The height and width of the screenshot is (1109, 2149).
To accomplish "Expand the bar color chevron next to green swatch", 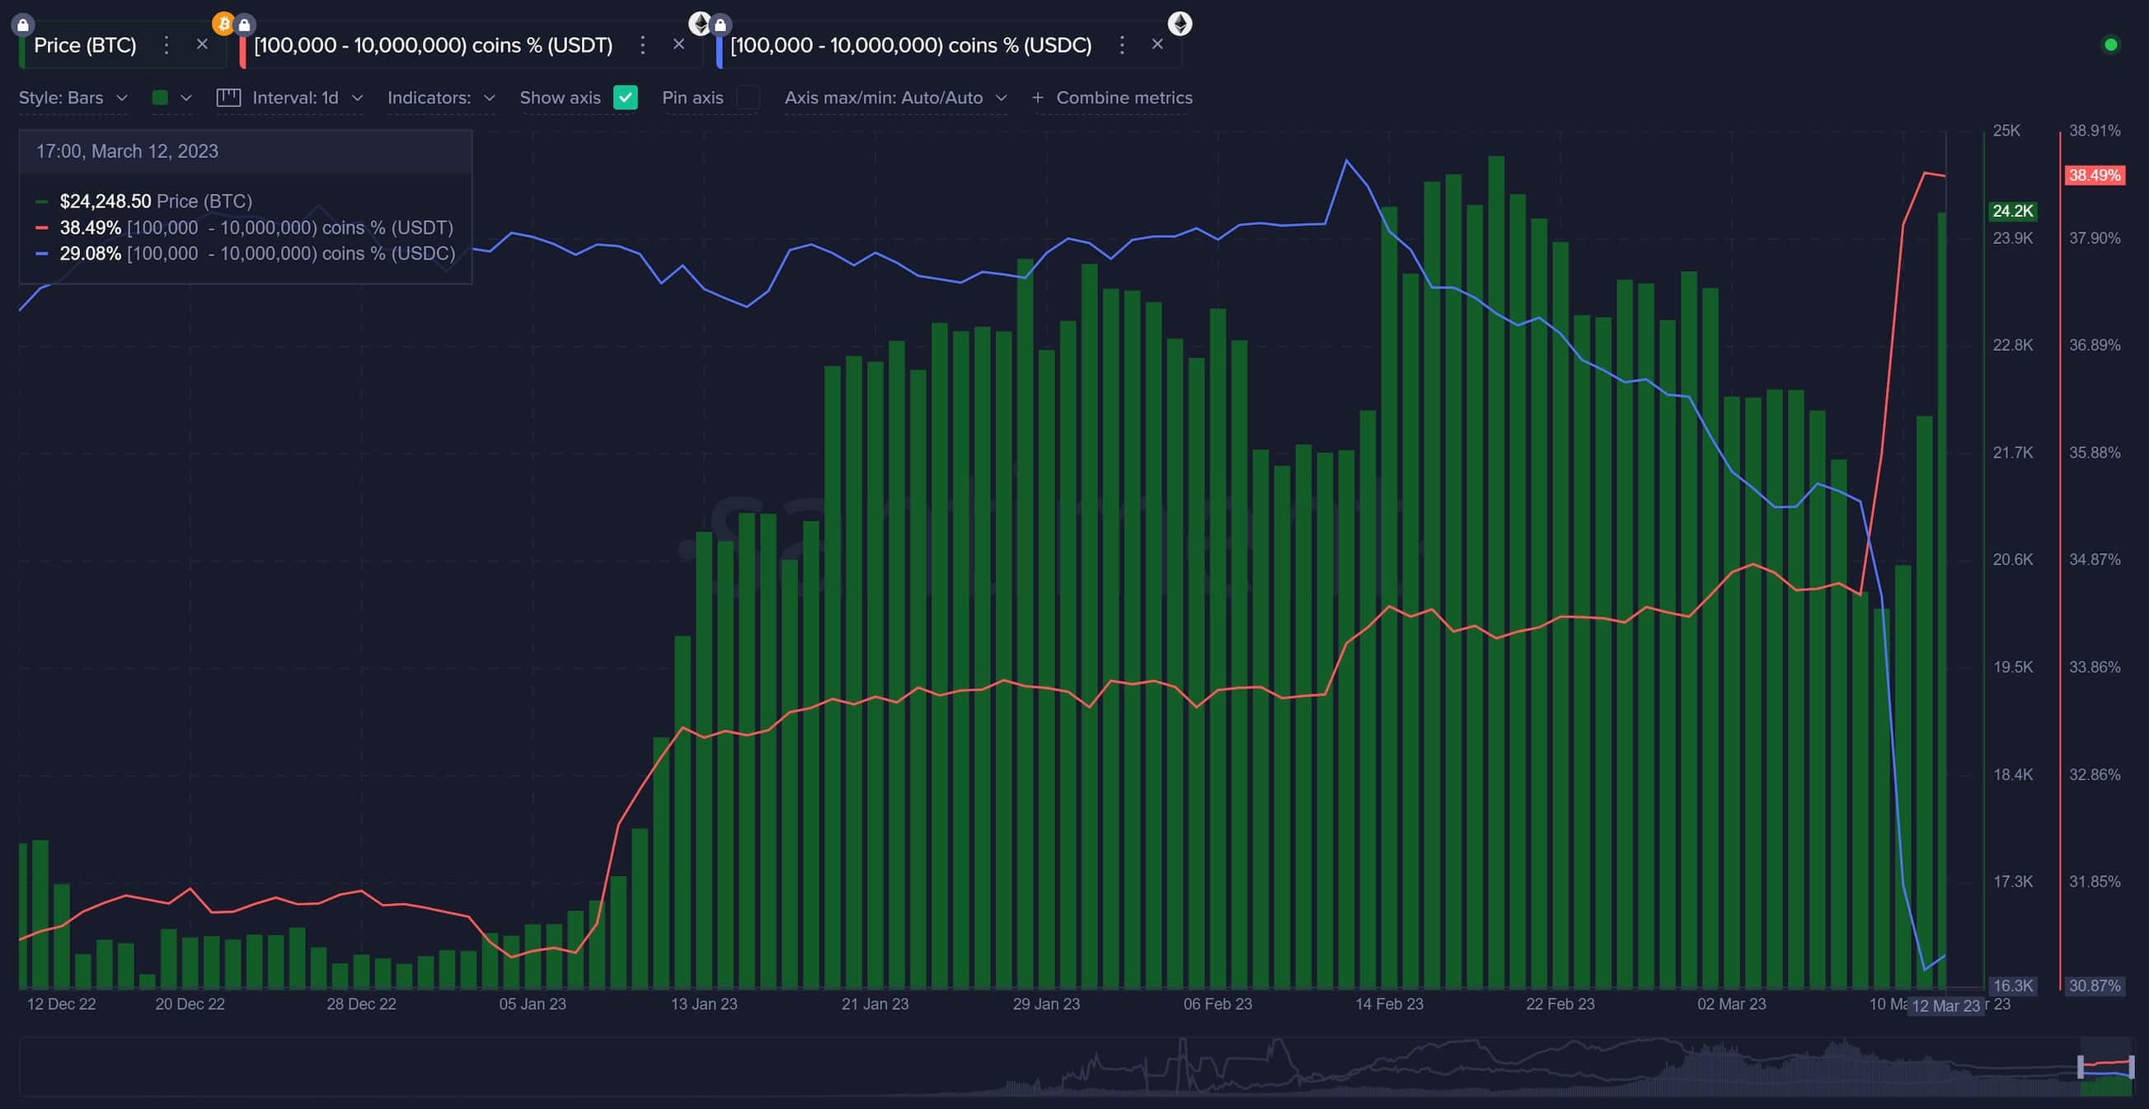I will coord(186,97).
